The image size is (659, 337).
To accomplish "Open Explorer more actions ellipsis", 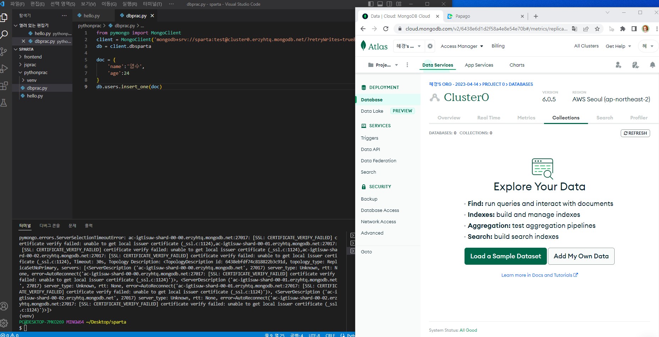I will [64, 16].
